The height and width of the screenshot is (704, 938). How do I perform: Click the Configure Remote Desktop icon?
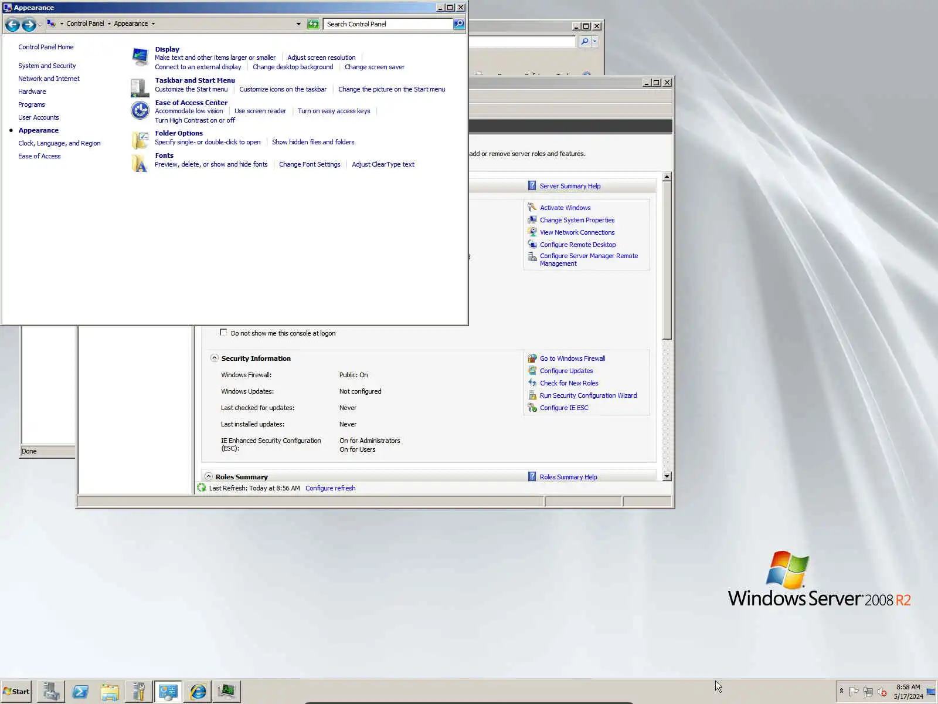click(532, 244)
